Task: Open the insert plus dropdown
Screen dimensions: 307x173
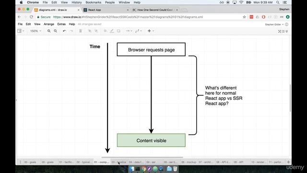Action: [x=151, y=31]
